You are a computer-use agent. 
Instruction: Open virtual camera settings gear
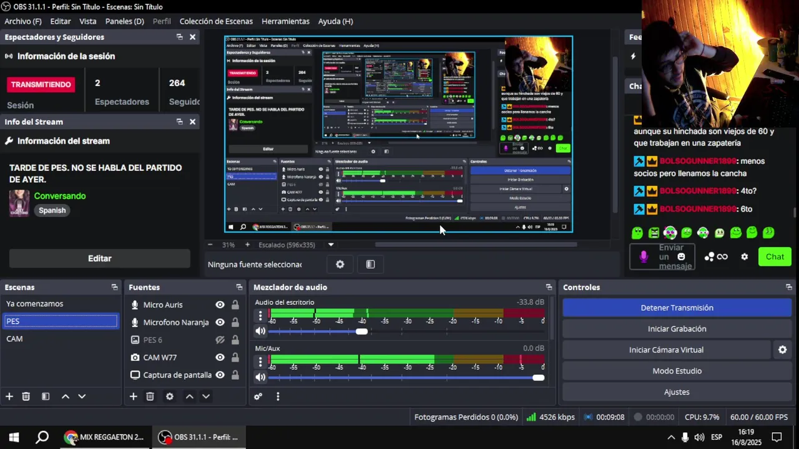(782, 350)
